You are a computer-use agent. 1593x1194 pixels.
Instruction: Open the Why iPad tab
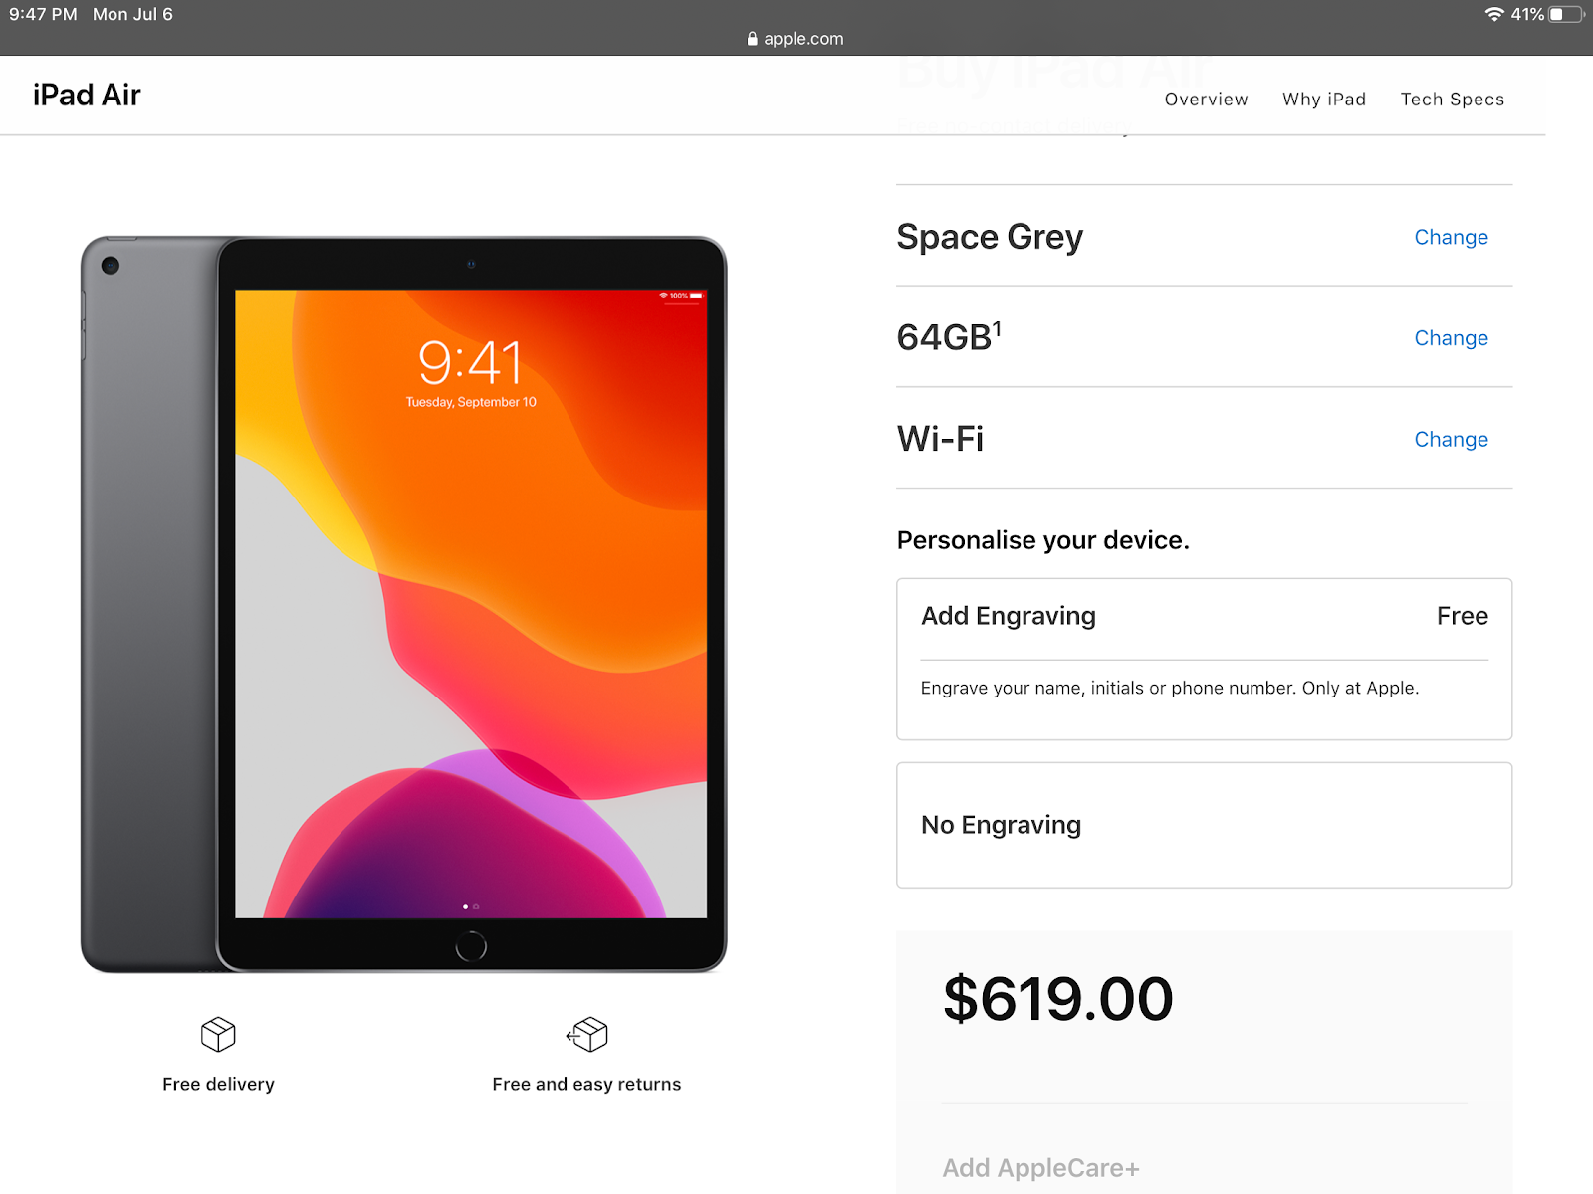(1324, 99)
